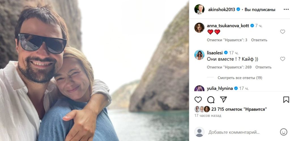290x141 pixels.
Task: Like lisaolesi's comment
Action: 282,59
